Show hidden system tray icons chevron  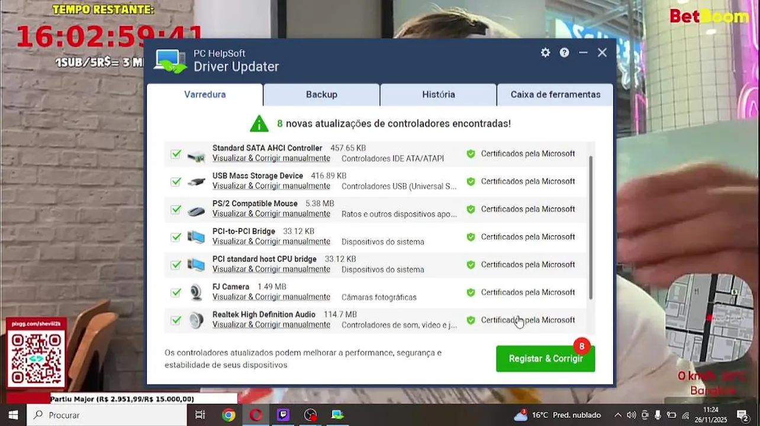point(617,415)
